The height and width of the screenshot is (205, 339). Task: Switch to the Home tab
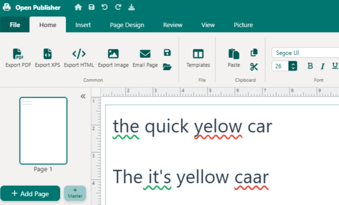click(x=48, y=24)
